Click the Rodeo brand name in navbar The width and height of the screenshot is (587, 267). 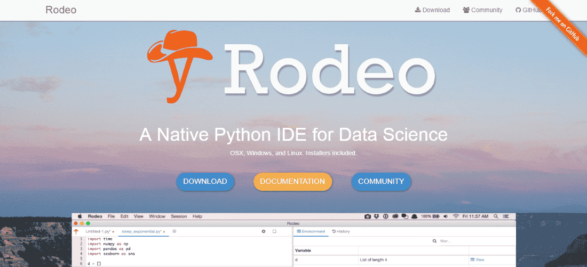tap(61, 10)
